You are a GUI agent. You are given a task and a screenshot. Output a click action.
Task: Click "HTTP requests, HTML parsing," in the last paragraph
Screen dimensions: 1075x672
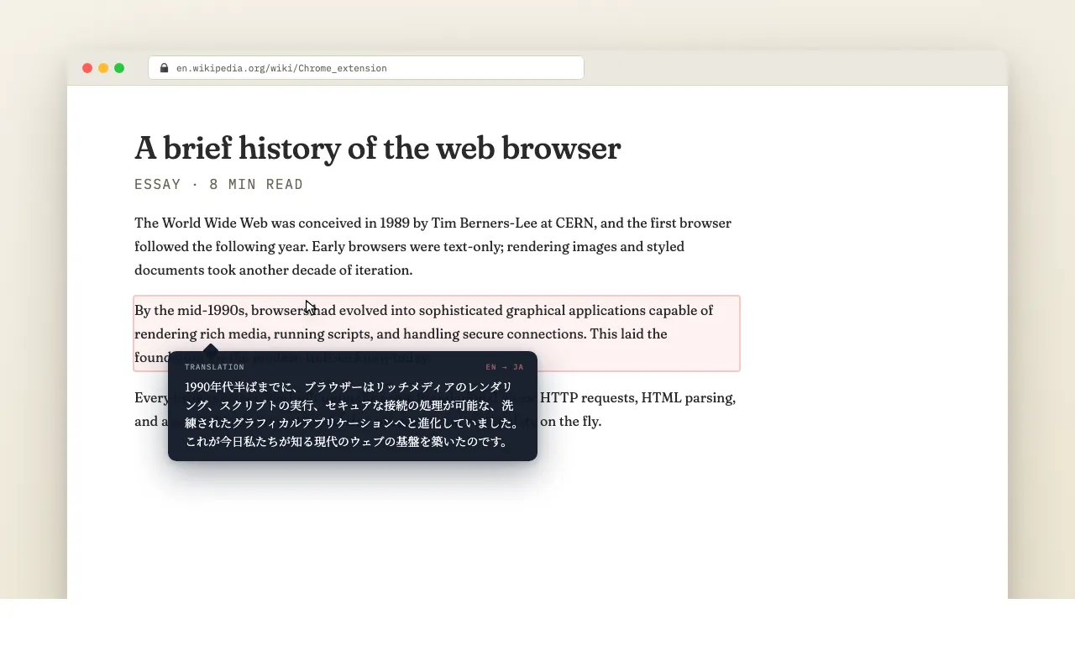tap(638, 398)
